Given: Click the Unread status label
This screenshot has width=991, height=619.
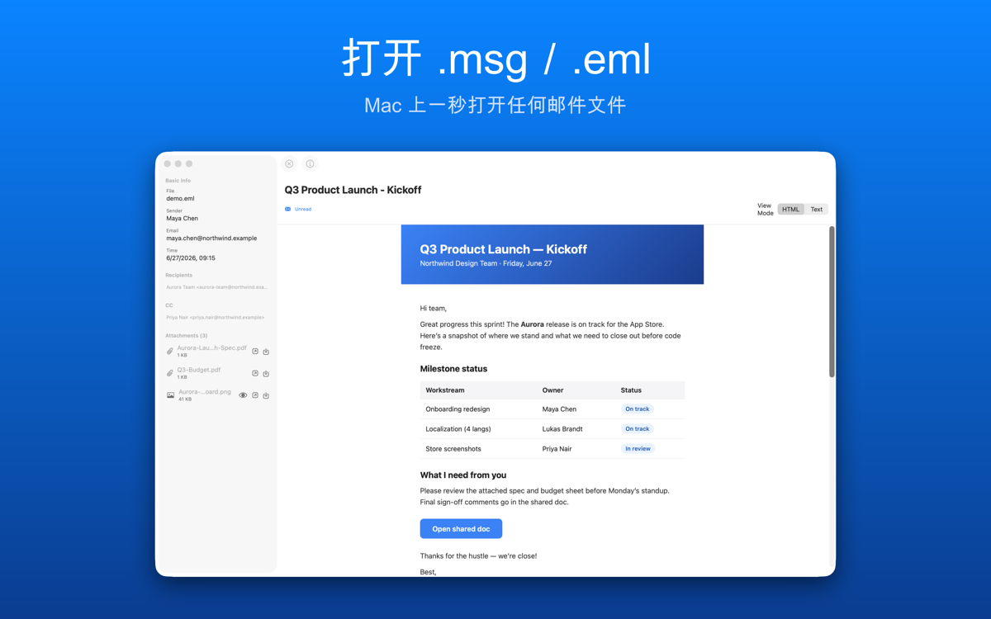Looking at the screenshot, I should pos(303,209).
